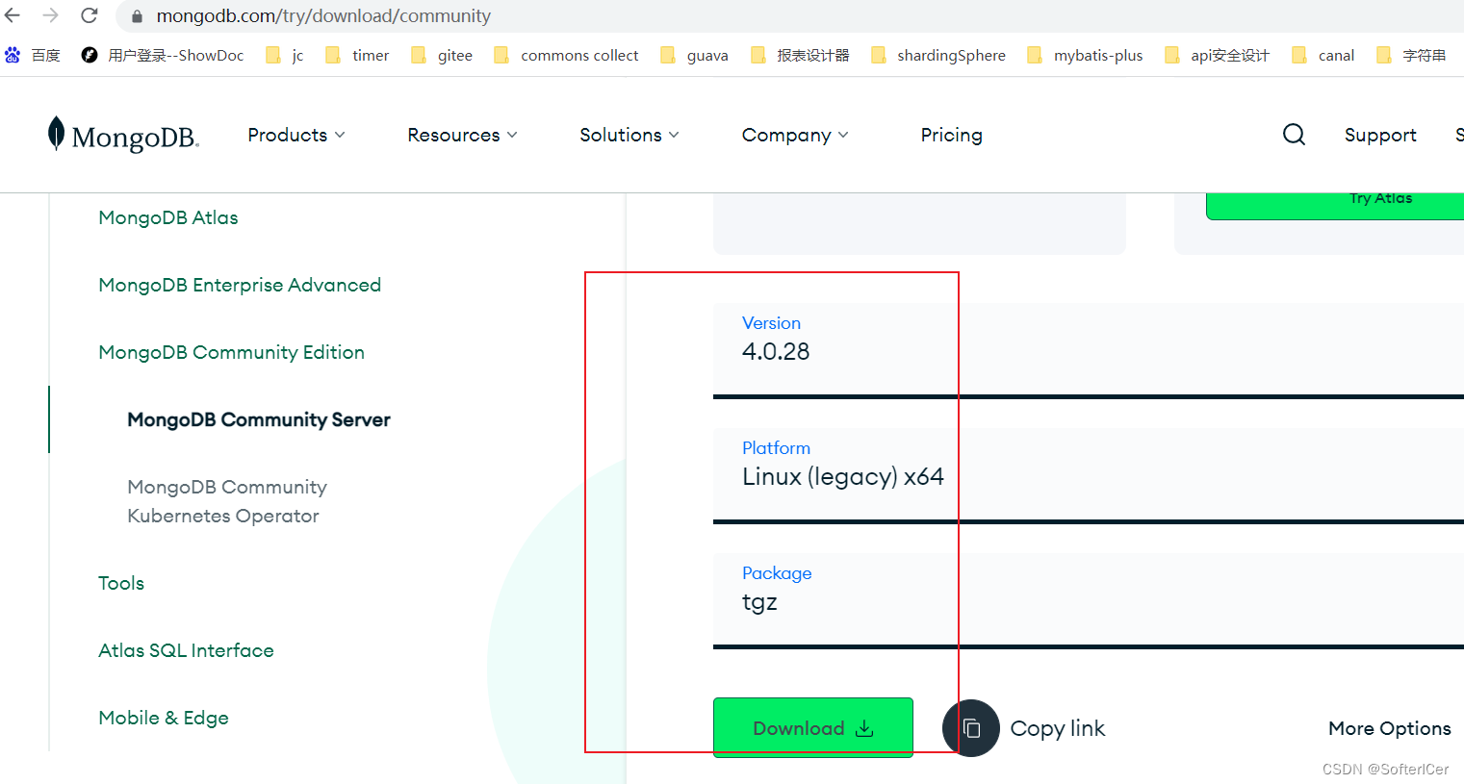This screenshot has width=1464, height=784.
Task: Open the Platform Linux (legacy) x64 dropdown
Action: [x=1089, y=475]
